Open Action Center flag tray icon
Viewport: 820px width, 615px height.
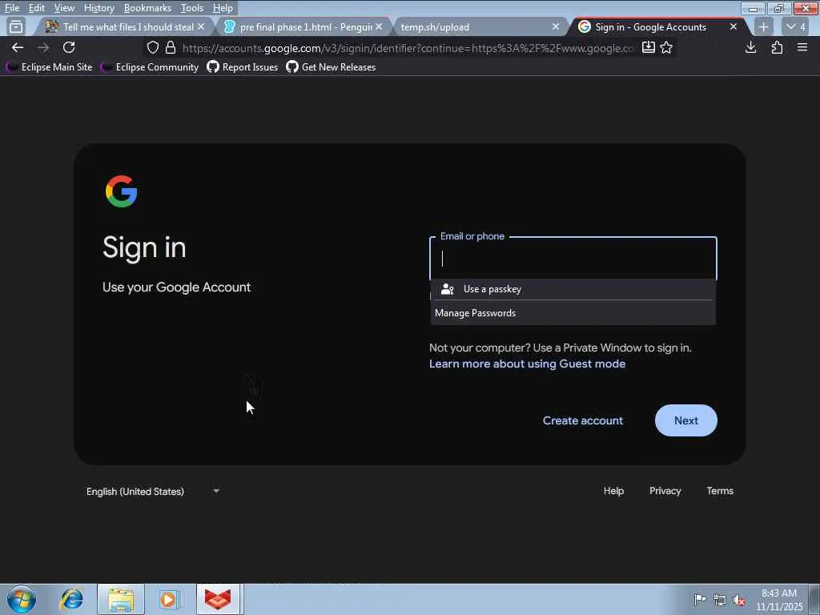700,599
